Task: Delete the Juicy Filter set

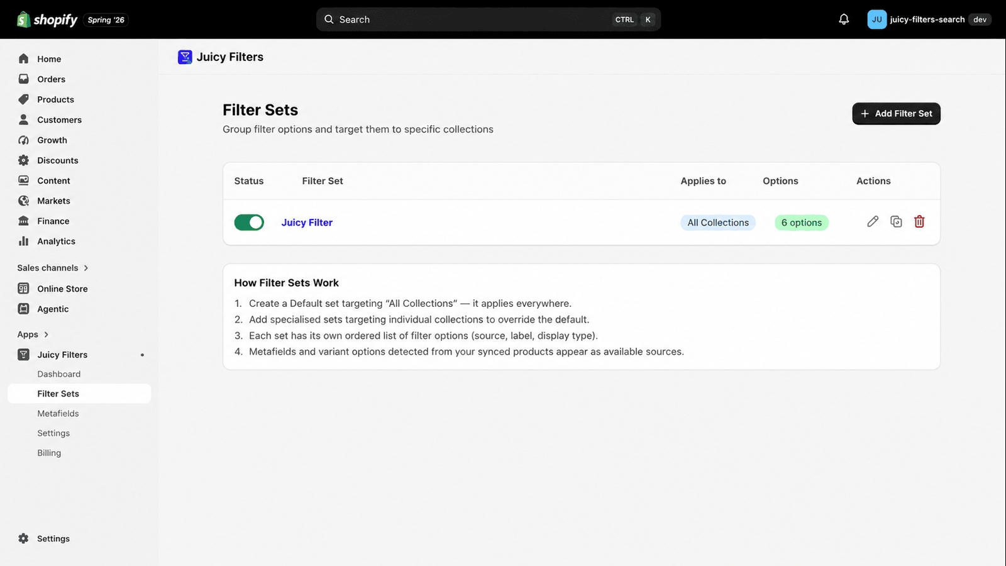Action: pyautogui.click(x=919, y=221)
